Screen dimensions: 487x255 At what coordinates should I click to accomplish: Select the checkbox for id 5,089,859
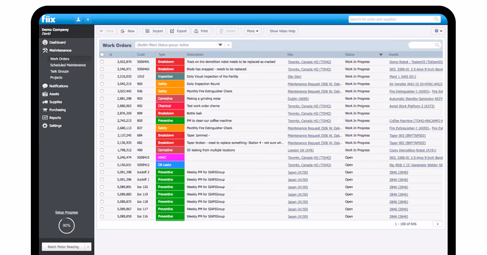tap(102, 217)
